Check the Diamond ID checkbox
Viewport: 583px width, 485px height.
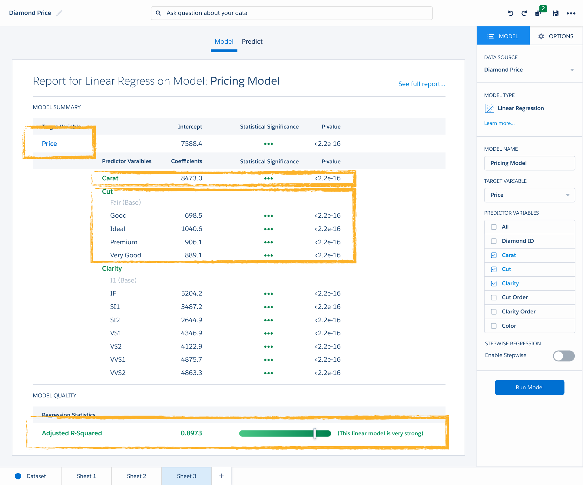494,241
